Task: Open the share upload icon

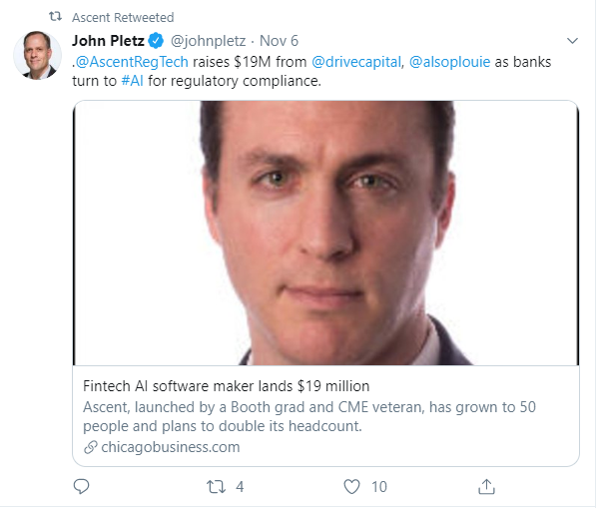Action: pyautogui.click(x=486, y=486)
